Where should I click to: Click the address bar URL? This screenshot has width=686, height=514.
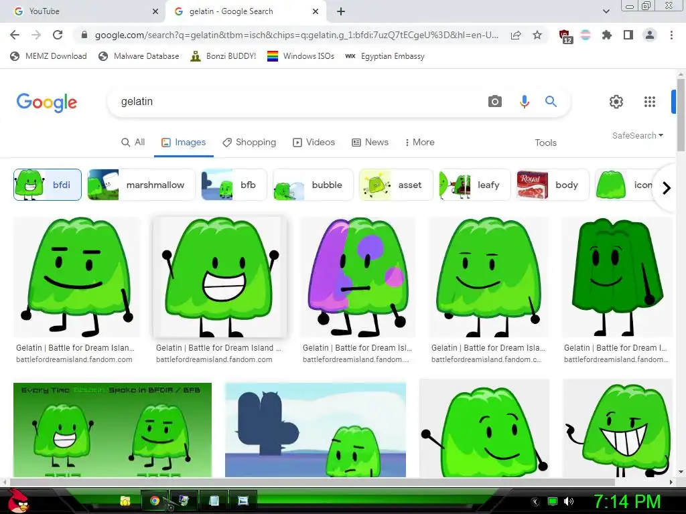point(297,35)
